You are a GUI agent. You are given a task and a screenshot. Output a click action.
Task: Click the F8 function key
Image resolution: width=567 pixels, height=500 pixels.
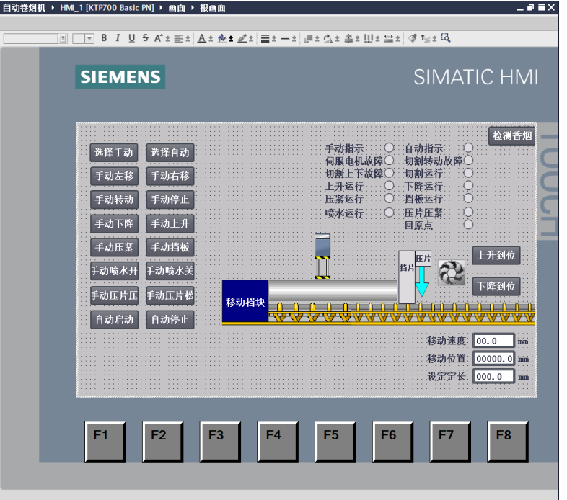click(x=507, y=441)
